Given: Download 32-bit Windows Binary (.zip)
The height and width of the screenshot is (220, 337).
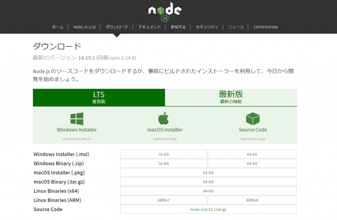Looking at the screenshot, I should click(x=164, y=163).
